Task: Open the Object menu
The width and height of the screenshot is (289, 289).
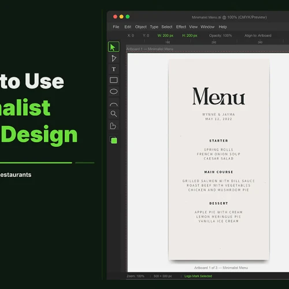Action: pyautogui.click(x=141, y=27)
